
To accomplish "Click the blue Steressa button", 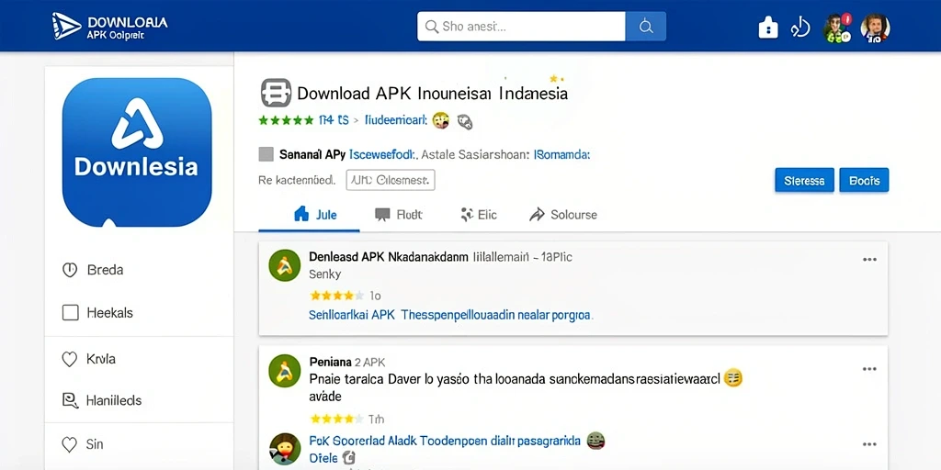I will [x=804, y=180].
